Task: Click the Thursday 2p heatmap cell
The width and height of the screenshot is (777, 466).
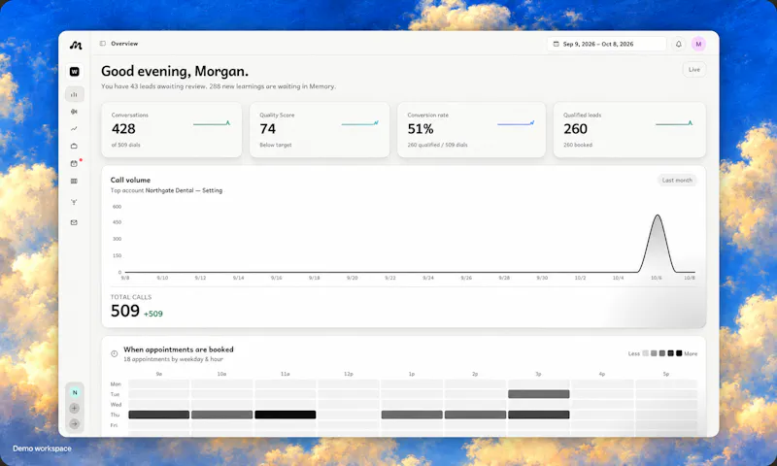Action: coord(475,415)
